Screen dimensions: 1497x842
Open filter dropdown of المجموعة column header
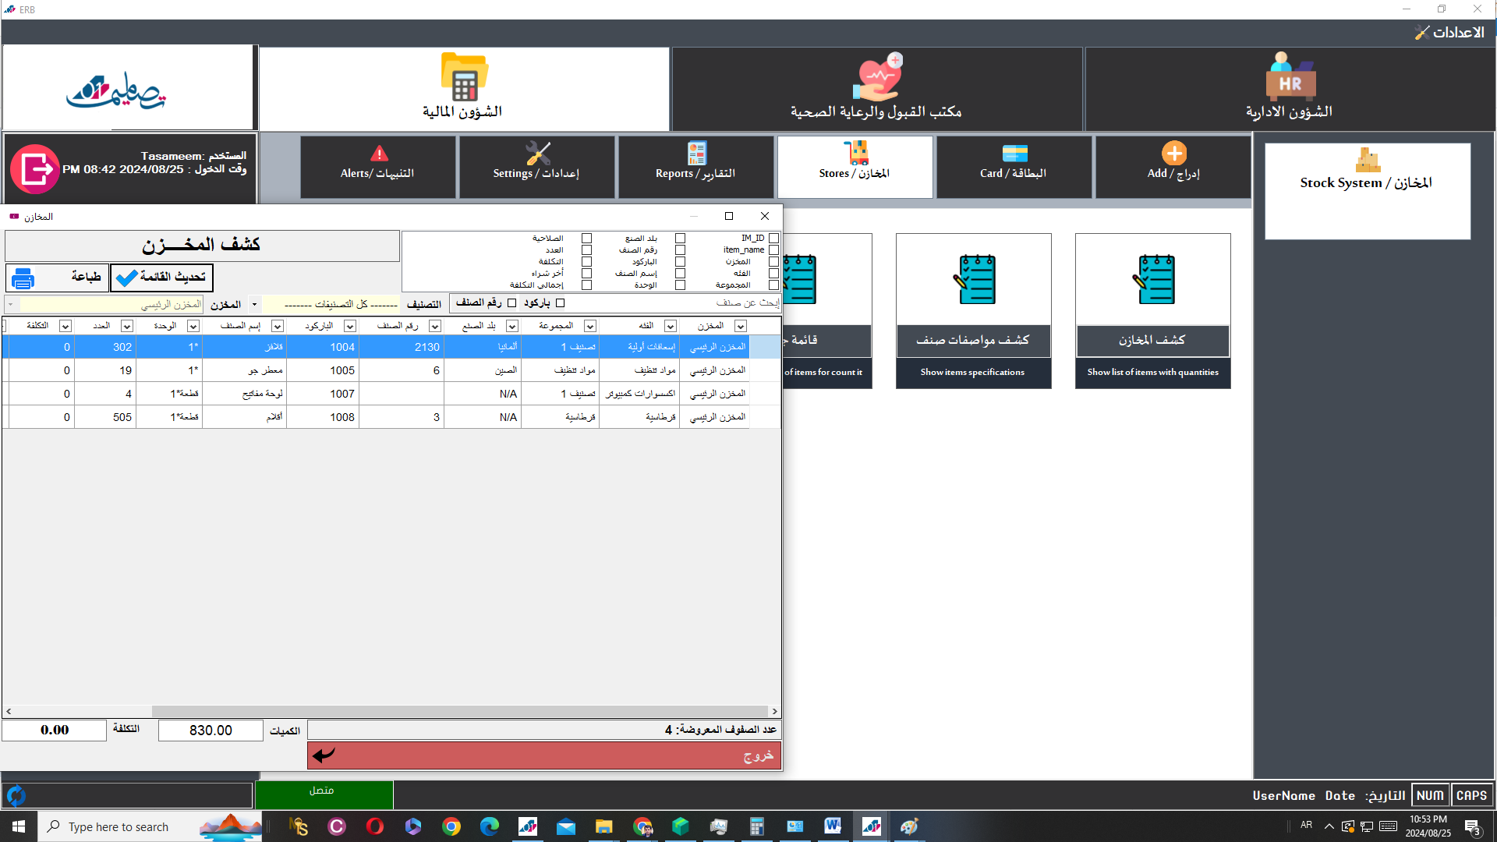point(590,326)
